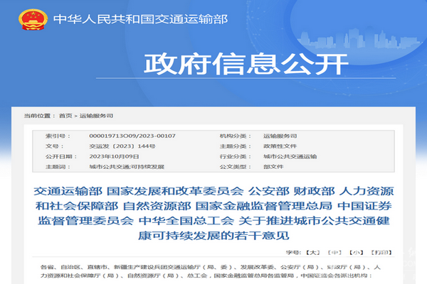Click the index number 000019713O09/2023-00107
The width and height of the screenshot is (427, 284).
click(x=123, y=135)
